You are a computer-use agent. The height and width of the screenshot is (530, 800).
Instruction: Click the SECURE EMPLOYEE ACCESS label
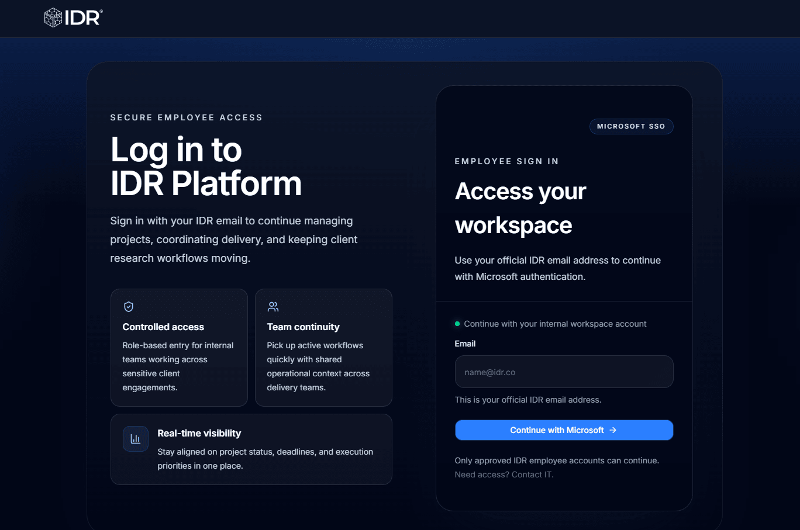[187, 117]
